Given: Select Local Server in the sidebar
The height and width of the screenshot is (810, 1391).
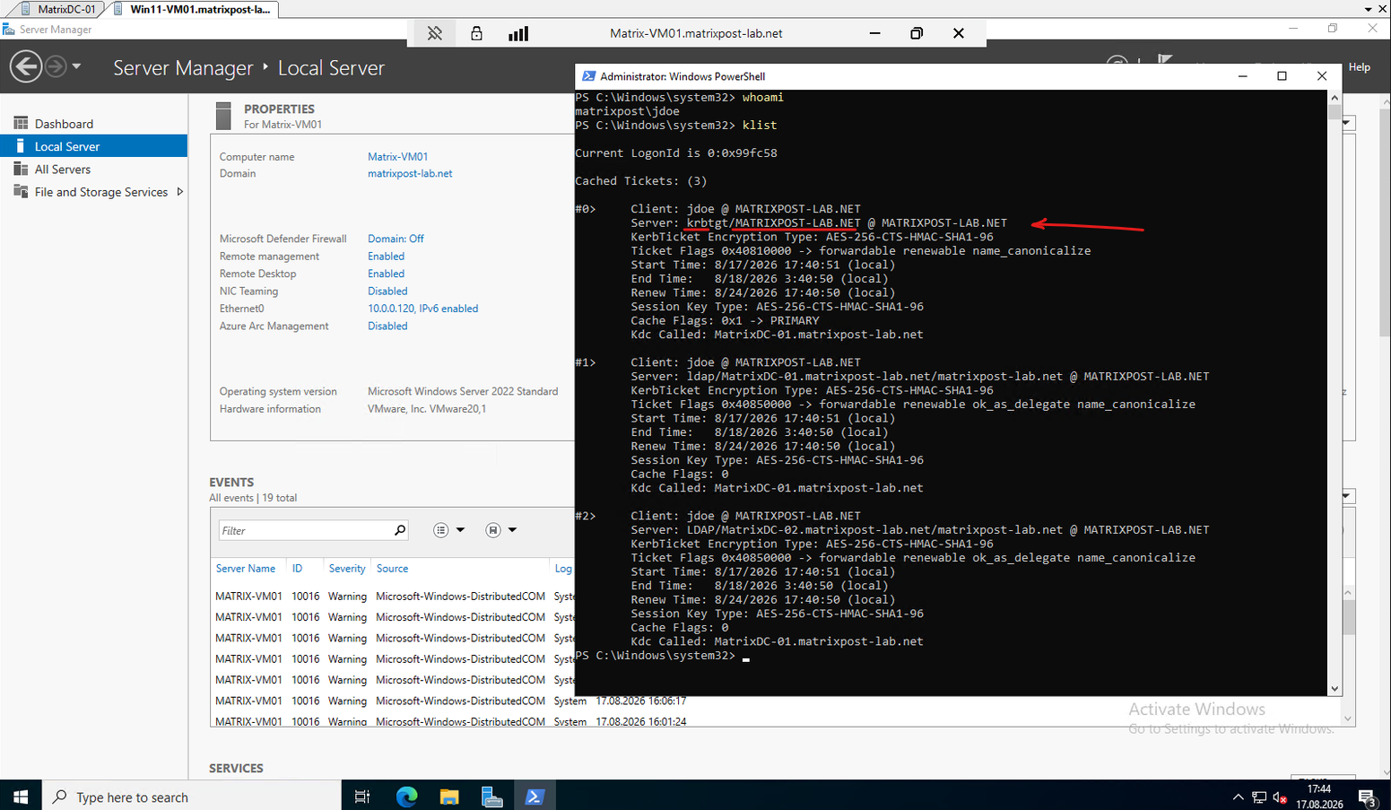Looking at the screenshot, I should (x=93, y=146).
